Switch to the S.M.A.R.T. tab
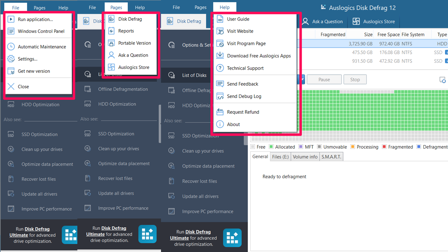 331,156
